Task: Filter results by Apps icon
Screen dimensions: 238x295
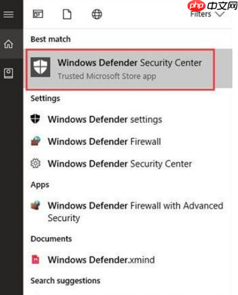Action: pyautogui.click(x=38, y=14)
